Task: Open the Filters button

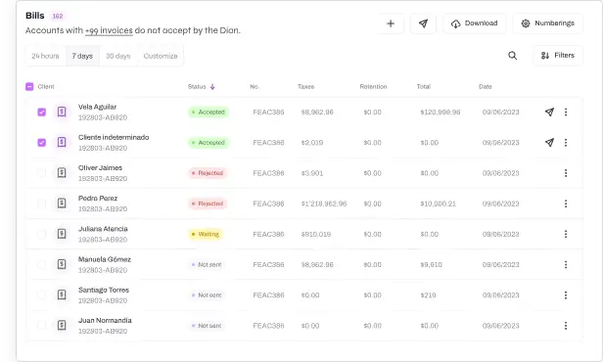Action: point(558,56)
